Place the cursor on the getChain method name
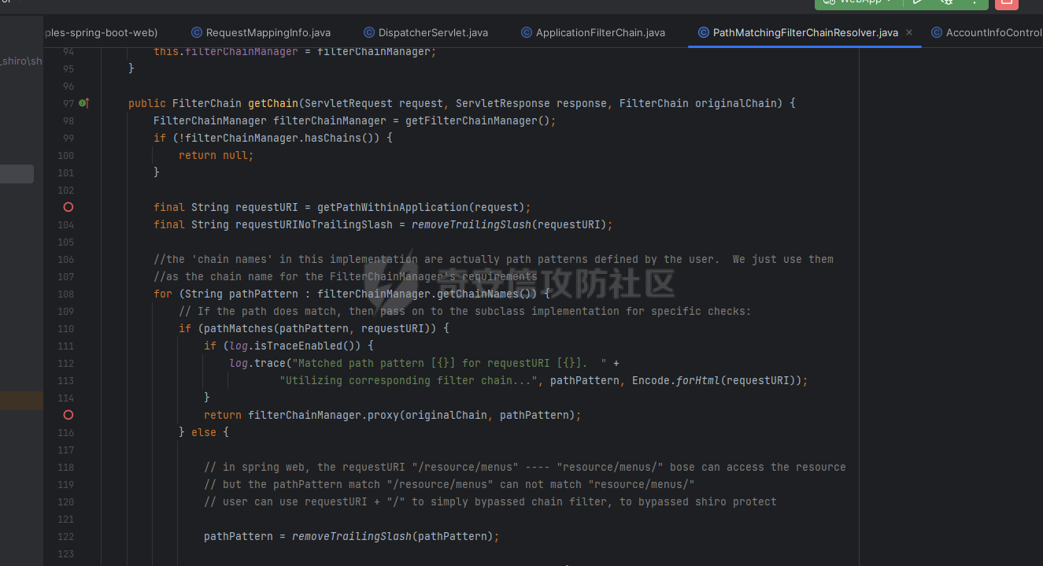1043x566 pixels. coord(272,103)
